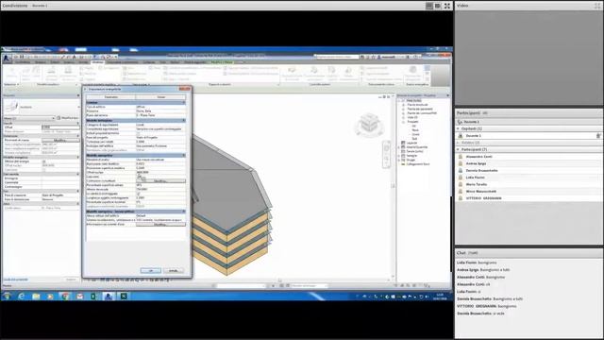Screen dimensions: 604x340
Task: Open the Guida alle proprietà link
Action: [x=16, y=280]
